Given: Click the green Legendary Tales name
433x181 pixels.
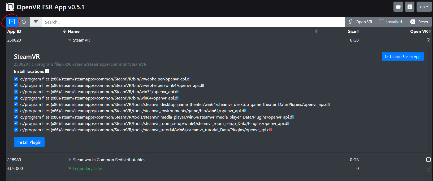Looking at the screenshot, I should click(88, 169).
